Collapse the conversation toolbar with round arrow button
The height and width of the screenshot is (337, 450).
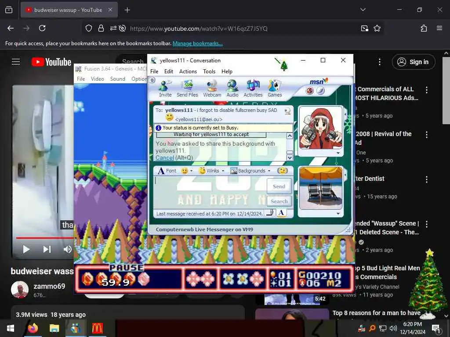click(152, 80)
